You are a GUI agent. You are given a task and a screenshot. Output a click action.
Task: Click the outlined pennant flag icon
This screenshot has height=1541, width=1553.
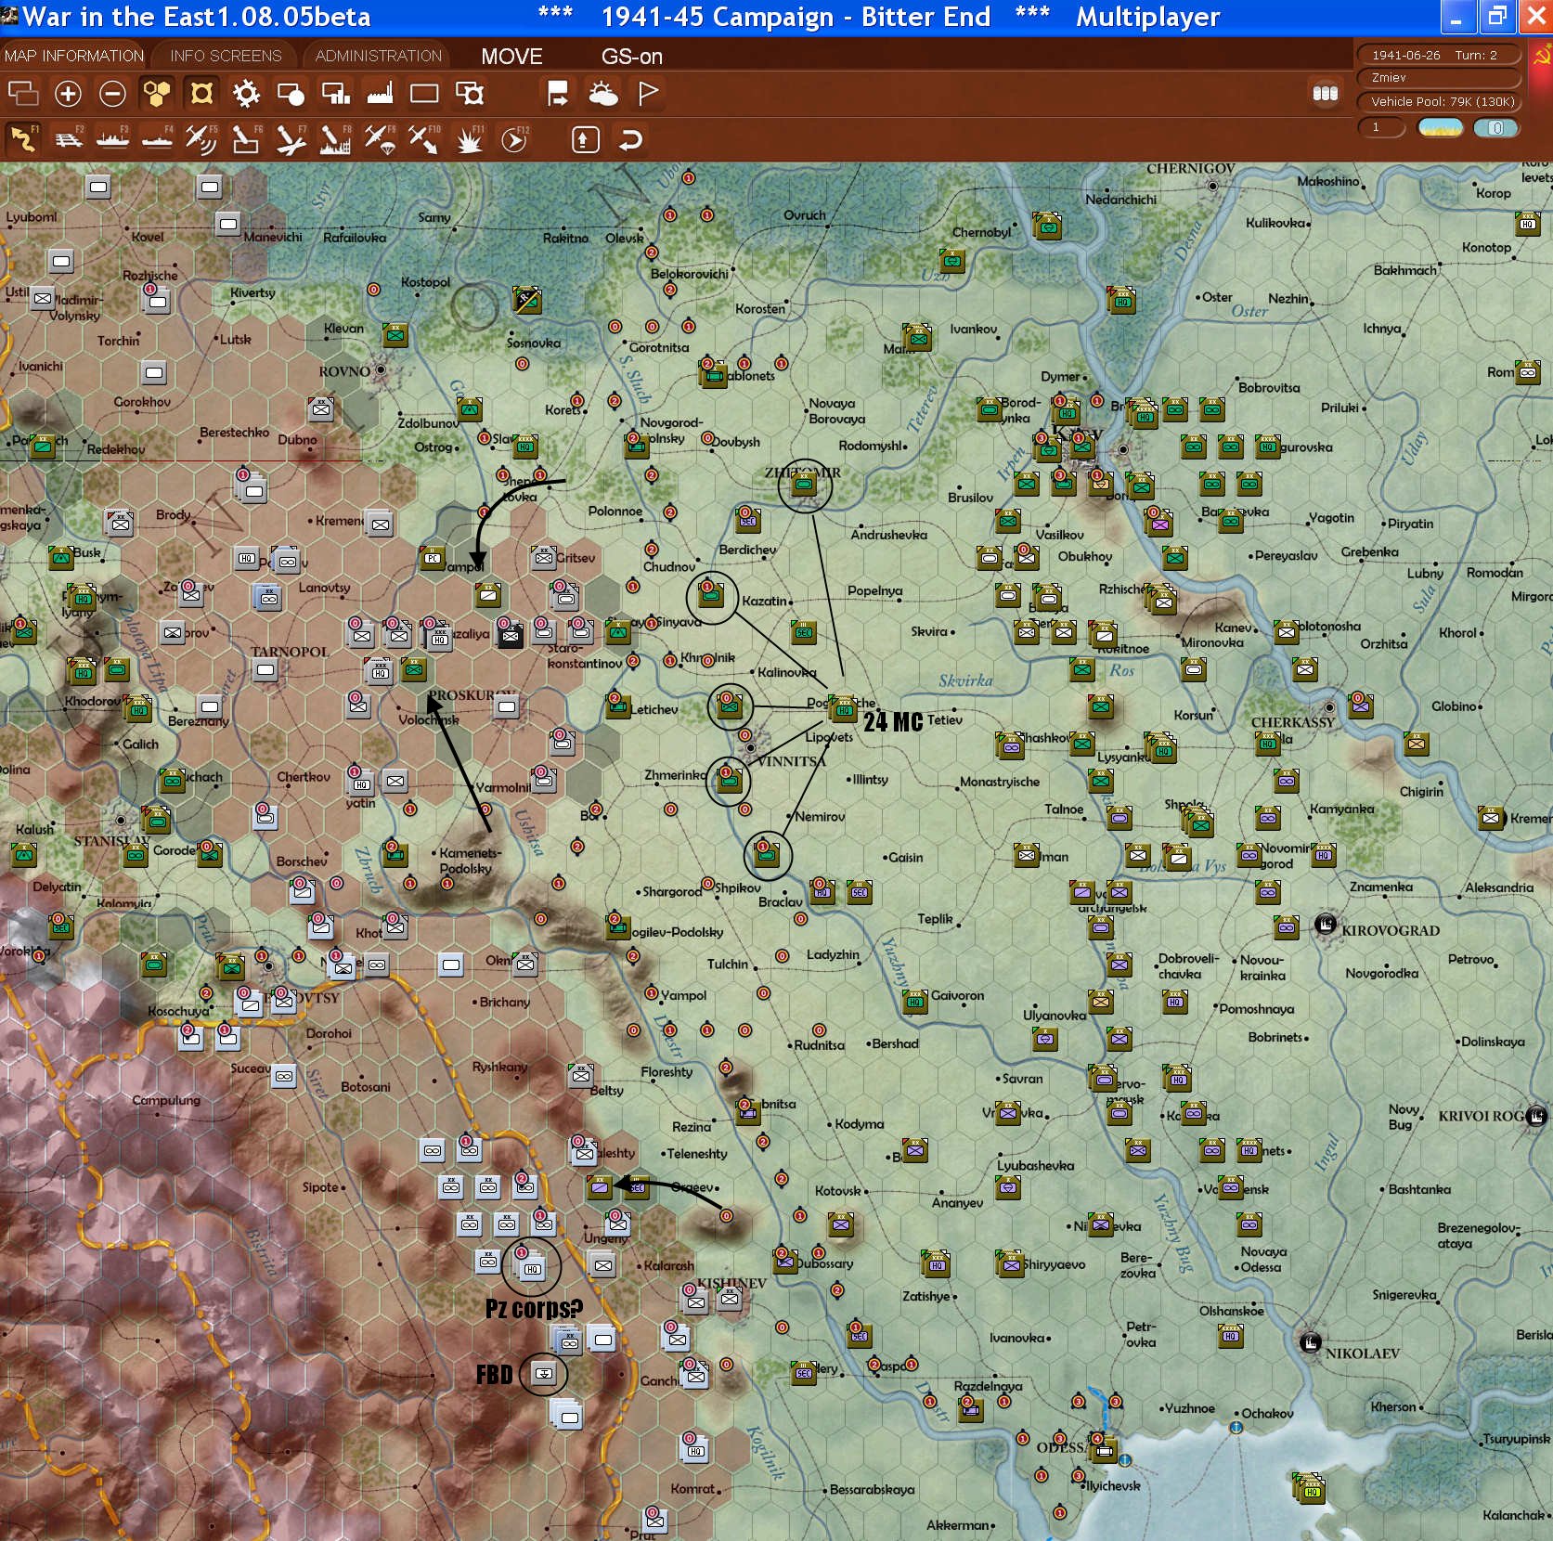click(648, 93)
